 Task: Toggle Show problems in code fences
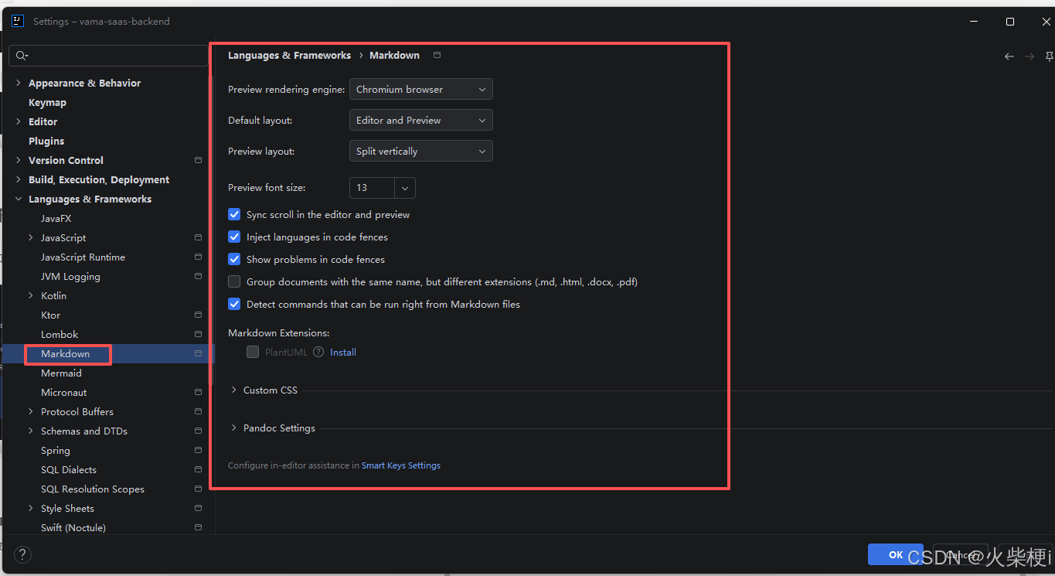tap(234, 259)
